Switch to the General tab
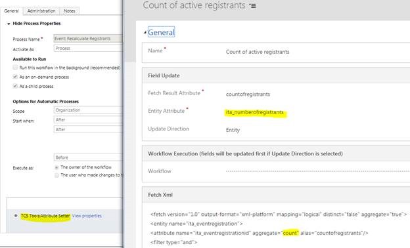 12,11
